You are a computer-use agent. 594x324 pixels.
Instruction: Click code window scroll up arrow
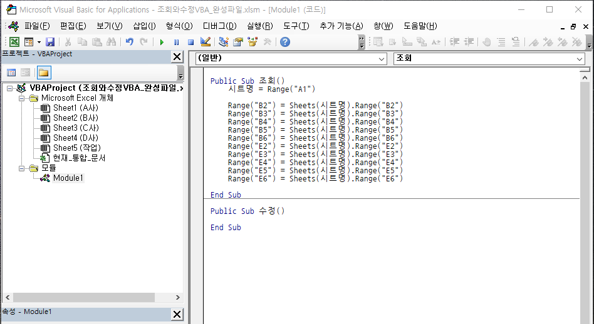[x=585, y=78]
